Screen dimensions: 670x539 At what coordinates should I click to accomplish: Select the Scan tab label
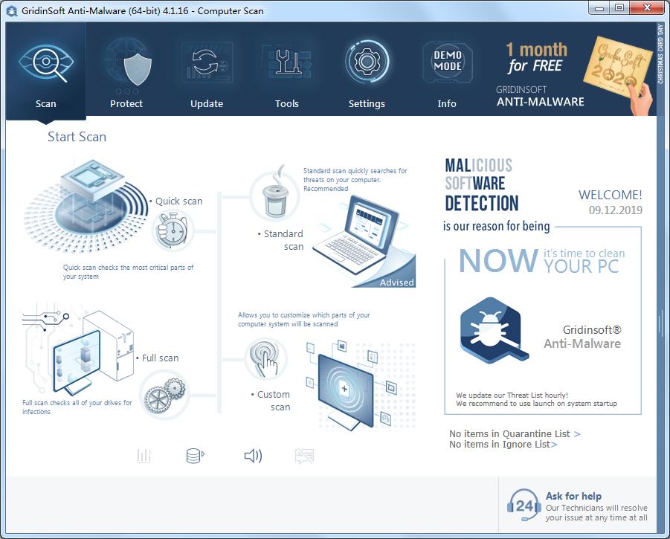point(45,104)
